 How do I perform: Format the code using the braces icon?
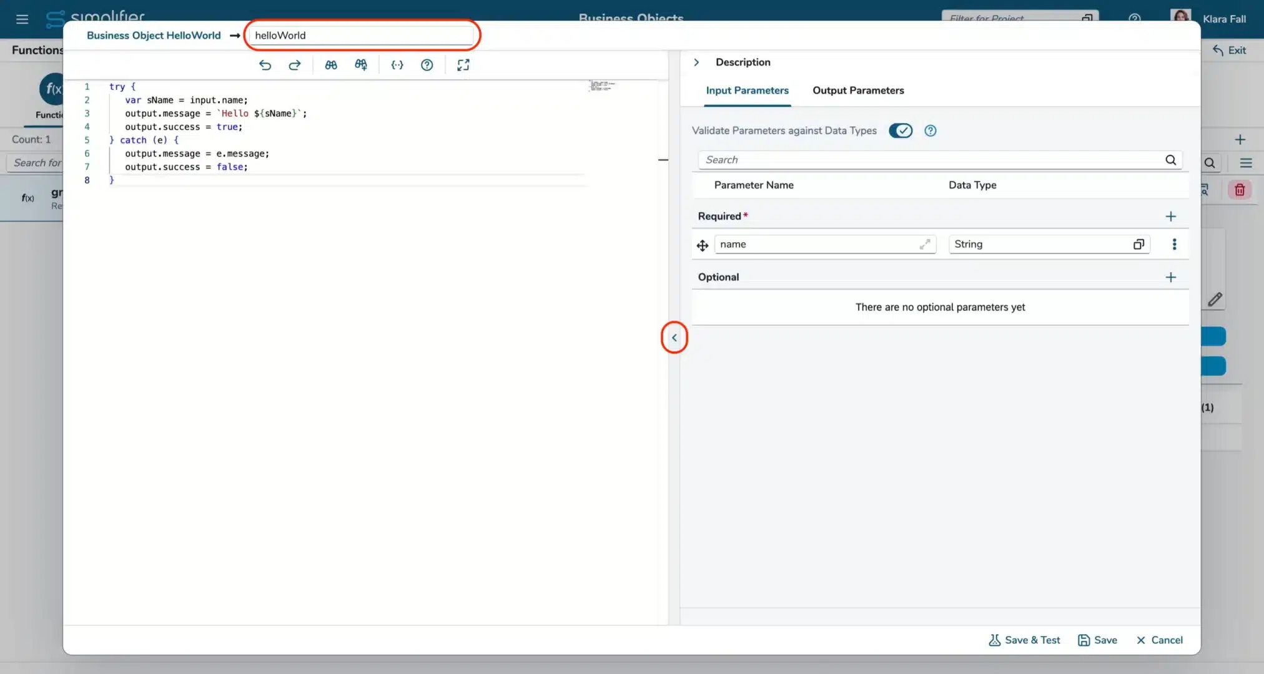[x=397, y=65]
